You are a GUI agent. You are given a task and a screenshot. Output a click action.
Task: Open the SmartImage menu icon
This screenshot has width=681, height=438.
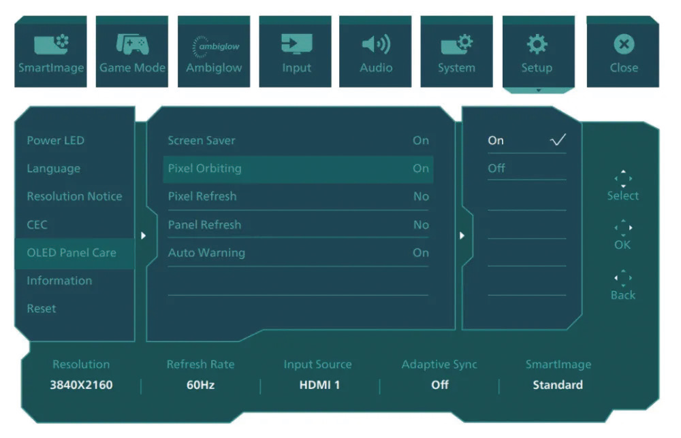(51, 44)
